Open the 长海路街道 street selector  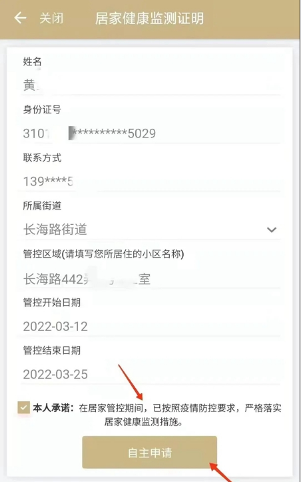(x=150, y=230)
